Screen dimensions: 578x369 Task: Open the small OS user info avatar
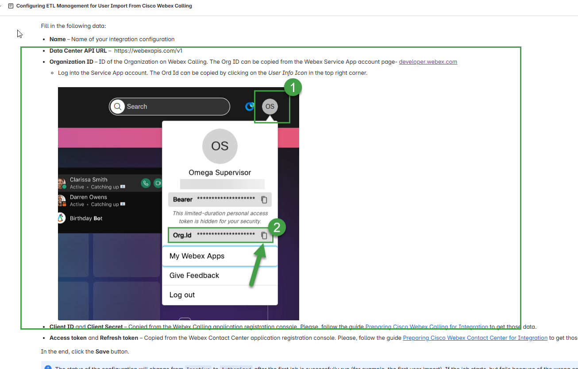pyautogui.click(x=270, y=107)
